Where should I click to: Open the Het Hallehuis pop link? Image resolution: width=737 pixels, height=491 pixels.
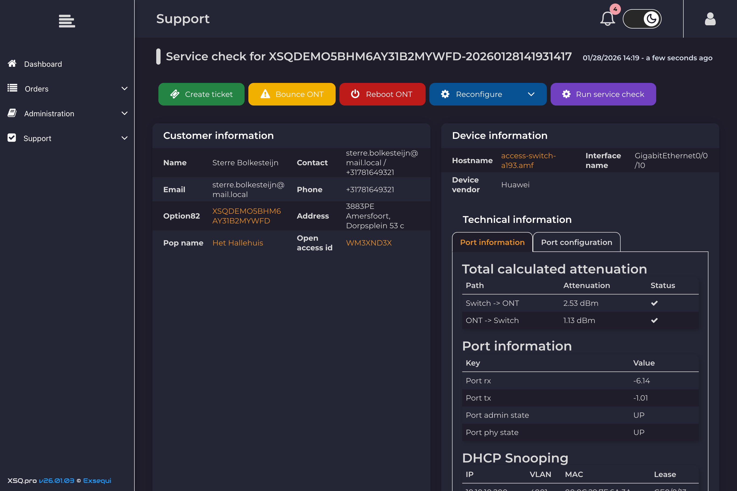(x=238, y=243)
